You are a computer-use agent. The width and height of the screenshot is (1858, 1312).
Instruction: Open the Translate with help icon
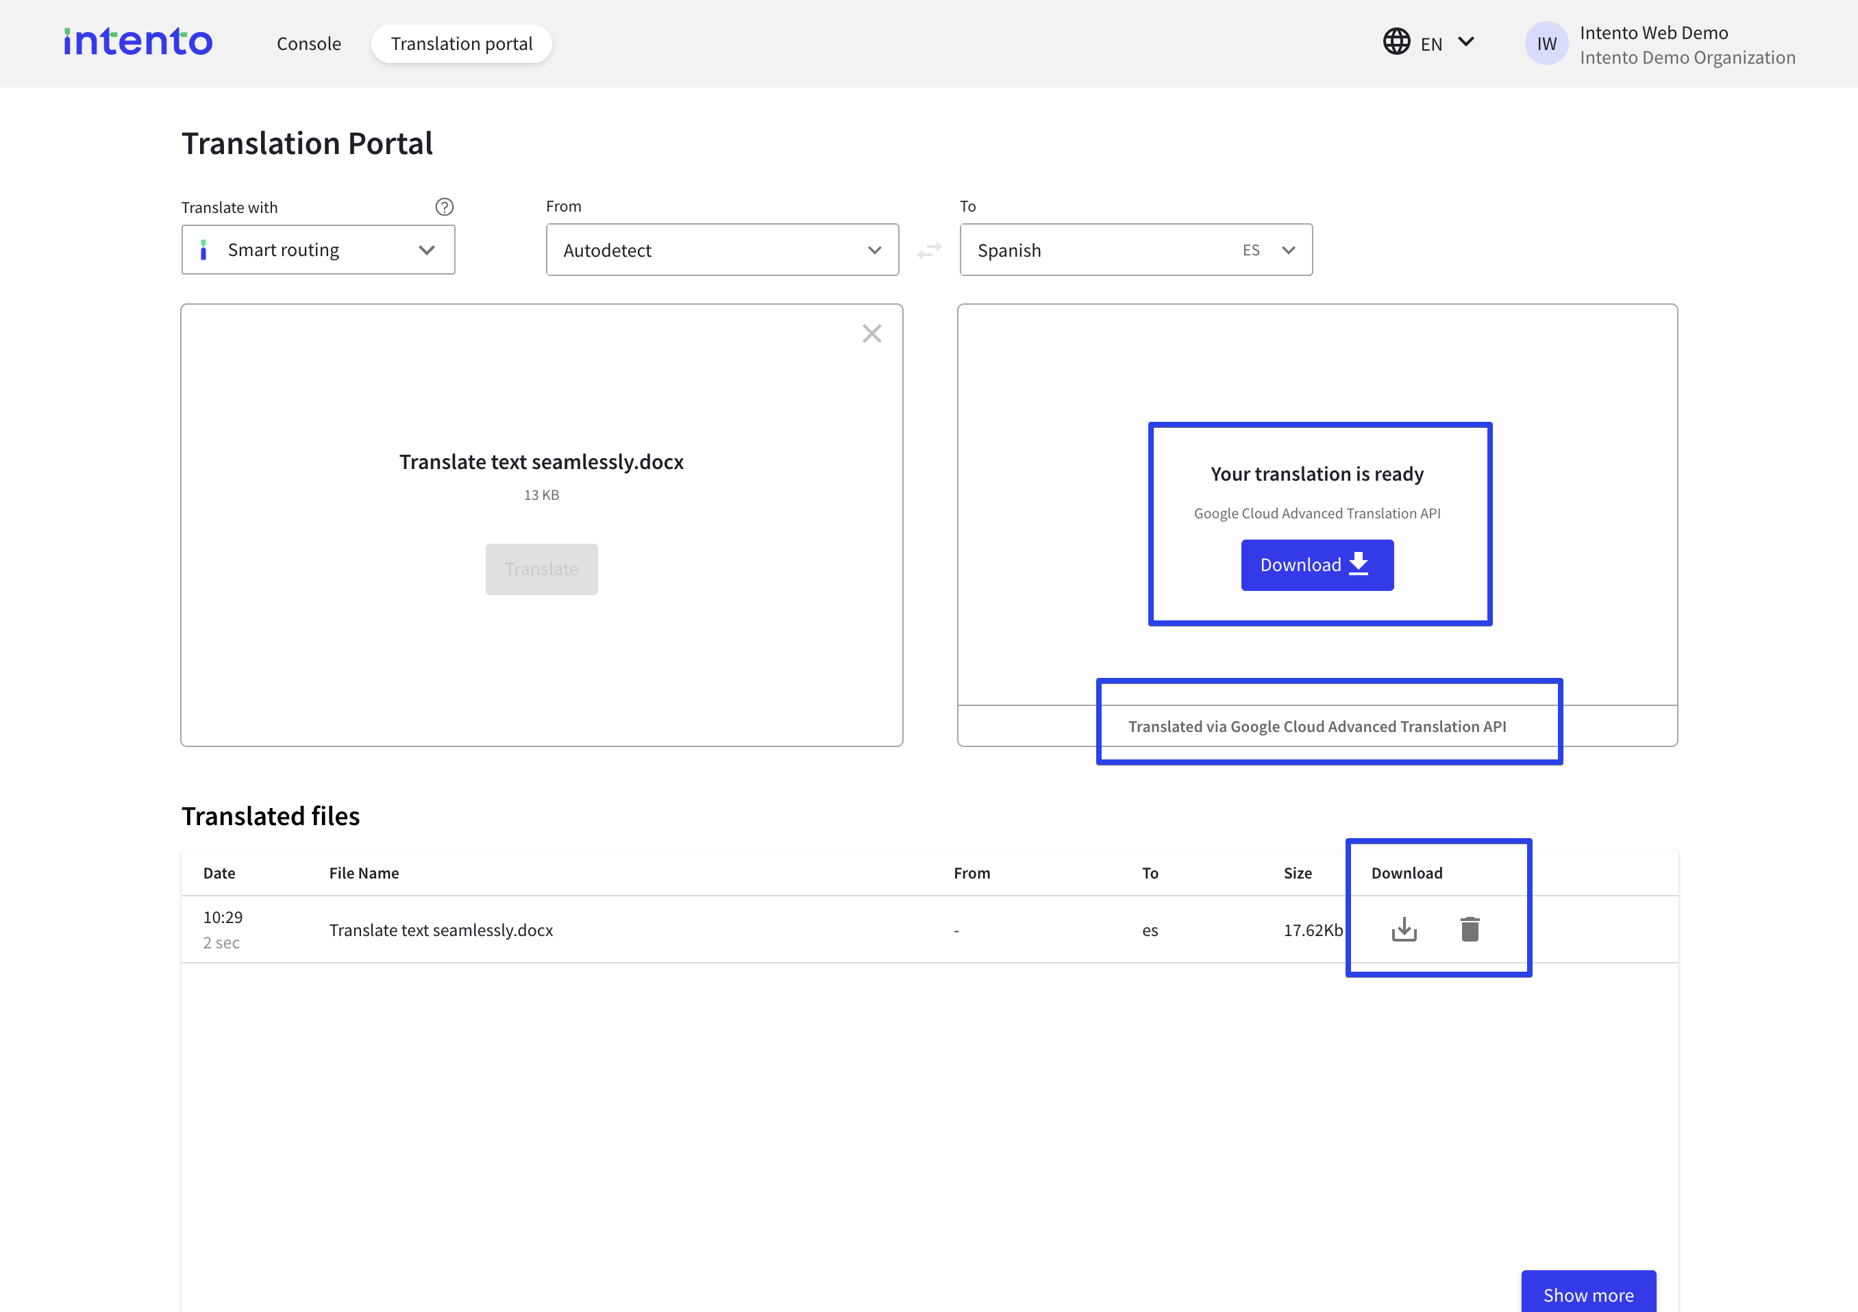click(x=444, y=207)
